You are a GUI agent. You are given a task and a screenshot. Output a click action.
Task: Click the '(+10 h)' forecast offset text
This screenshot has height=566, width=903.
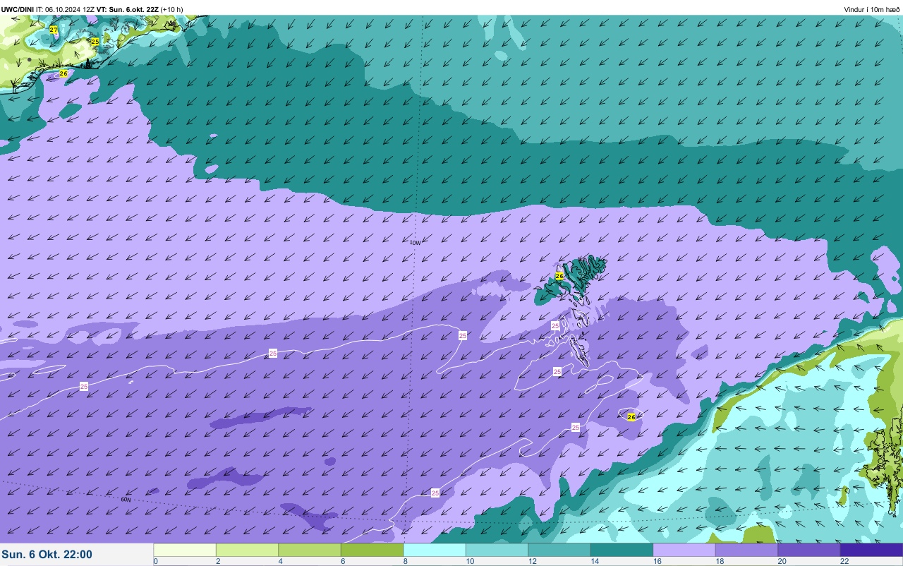172,9
